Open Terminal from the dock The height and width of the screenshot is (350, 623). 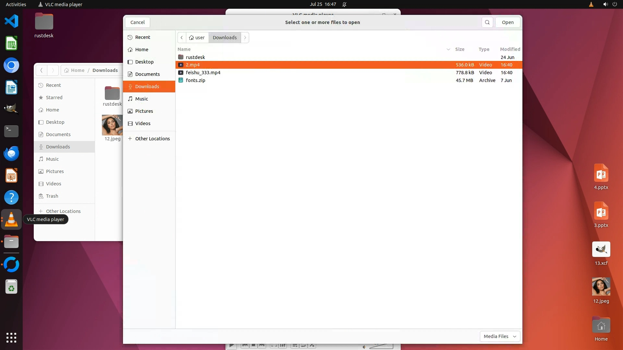[11, 131]
